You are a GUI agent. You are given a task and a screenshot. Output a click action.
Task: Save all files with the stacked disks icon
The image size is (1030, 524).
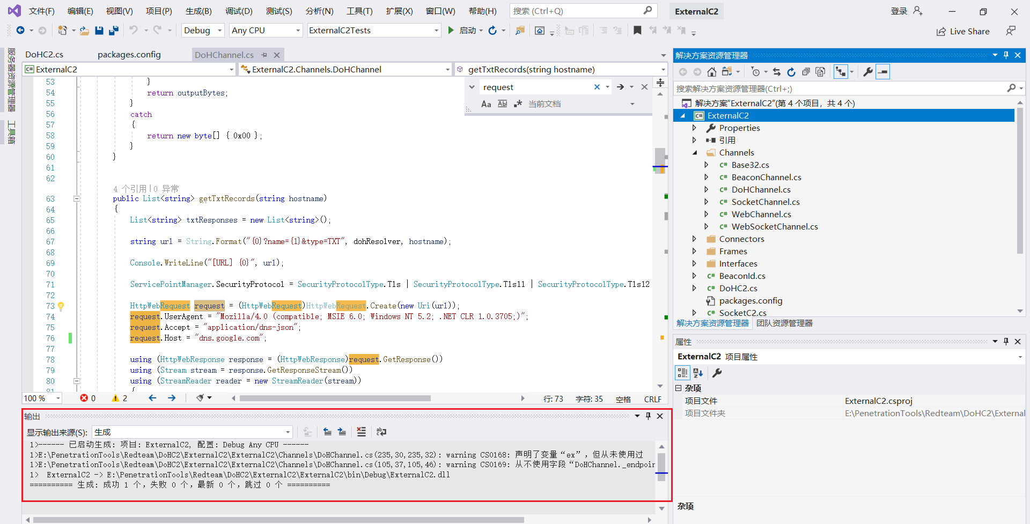[113, 31]
